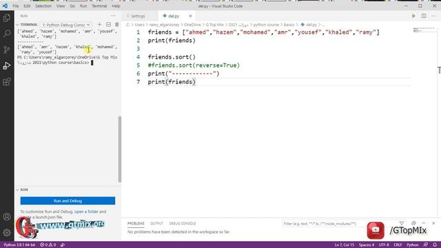The image size is (441, 248).
Task: Open editor More Actions ellipsis
Action: (433, 16)
